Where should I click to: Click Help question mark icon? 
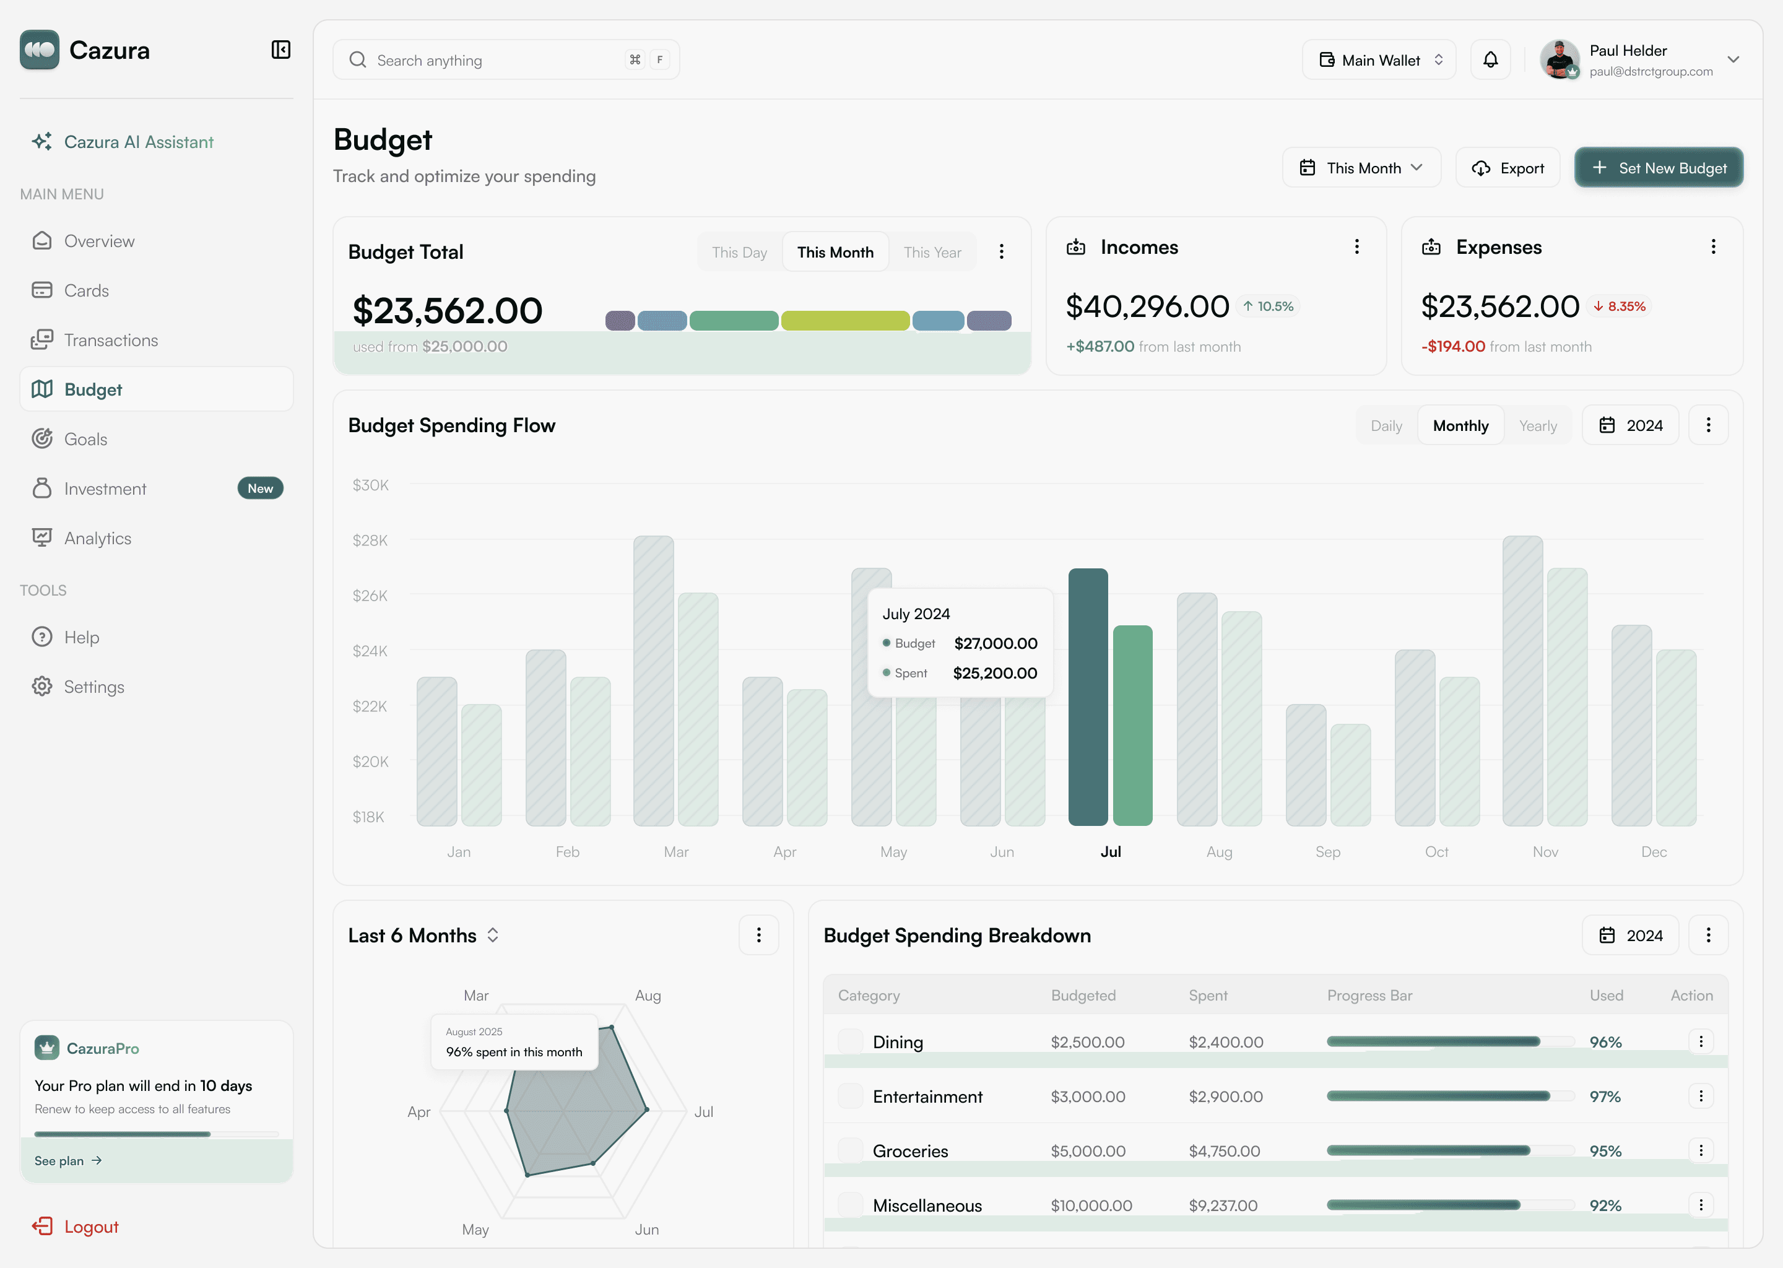[42, 637]
